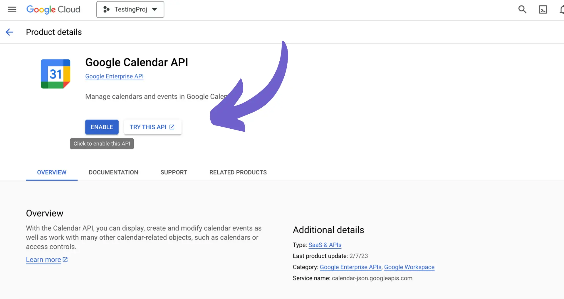Click the Last product update 2/7/23 text

click(330, 256)
